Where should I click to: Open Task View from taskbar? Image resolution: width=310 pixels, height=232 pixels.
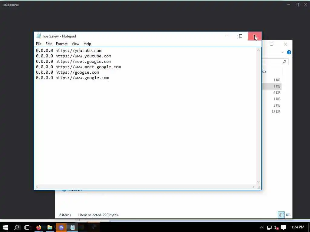coord(27,227)
